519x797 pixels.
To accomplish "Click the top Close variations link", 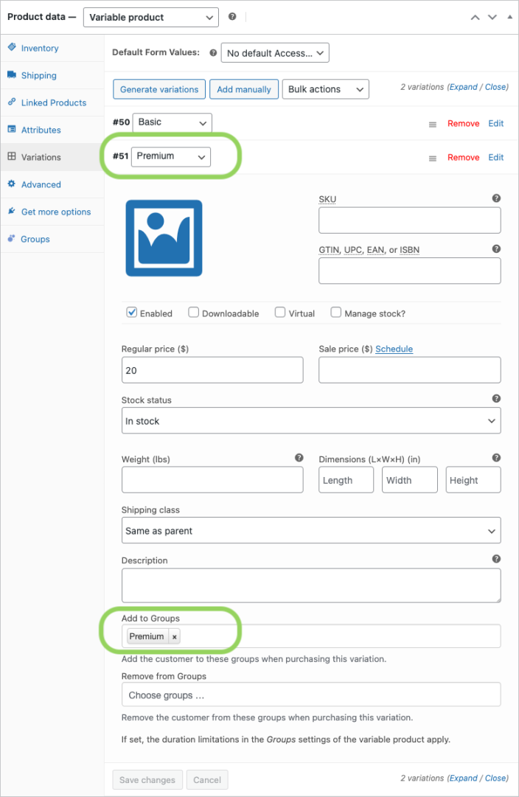I will [x=495, y=87].
